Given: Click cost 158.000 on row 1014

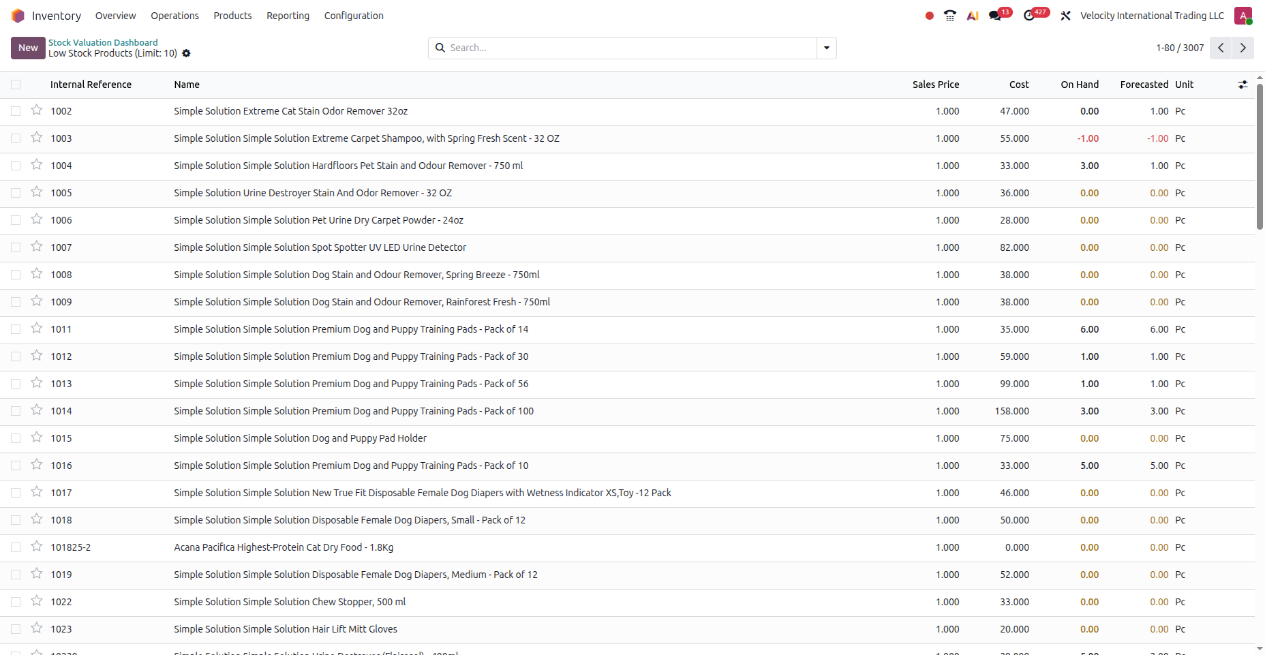Looking at the screenshot, I should 1012,411.
